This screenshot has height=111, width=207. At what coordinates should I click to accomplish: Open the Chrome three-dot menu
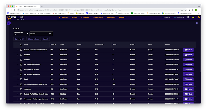pyautogui.click(x=199, y=10)
